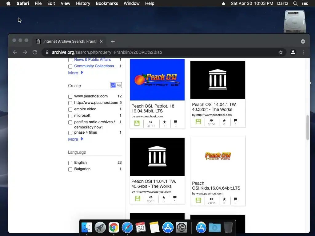Open Downloads folder in the Dock
Viewport: 315px width, 236px height.
pyautogui.click(x=214, y=227)
